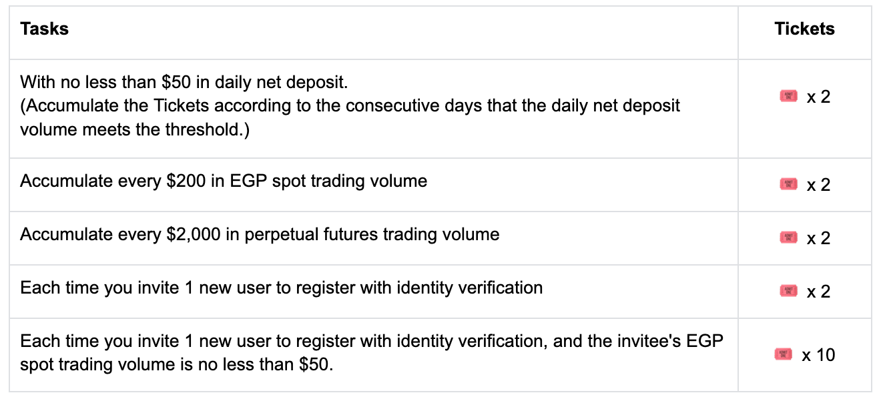Click "x 2" count in the perpetual futures row
This screenshot has height=399, width=877.
[818, 238]
